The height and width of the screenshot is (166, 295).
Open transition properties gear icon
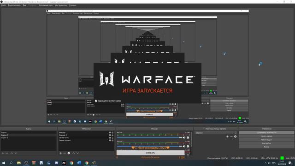tap(236, 136)
